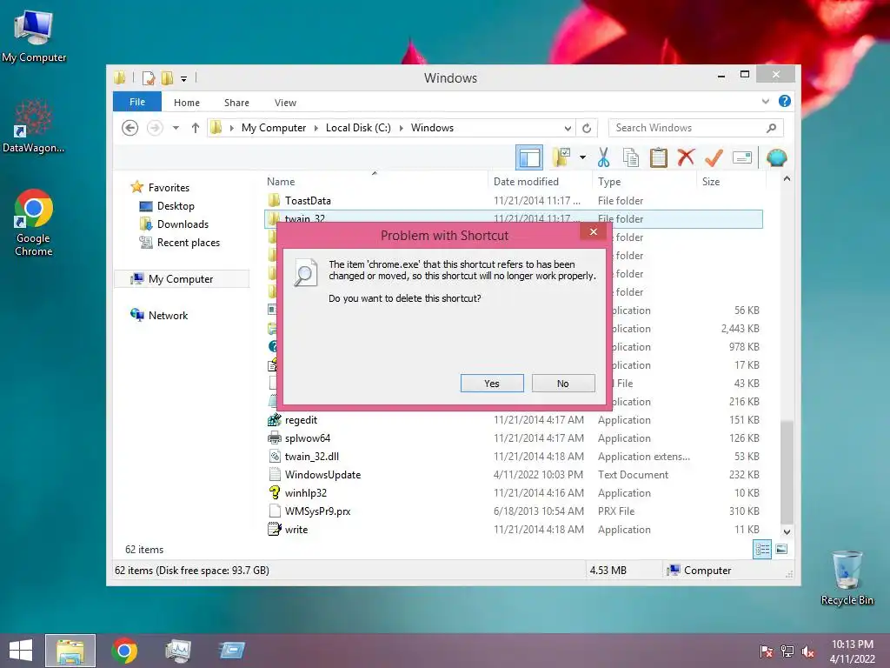
Task: Click the magnifier icon in search box
Action: click(772, 128)
